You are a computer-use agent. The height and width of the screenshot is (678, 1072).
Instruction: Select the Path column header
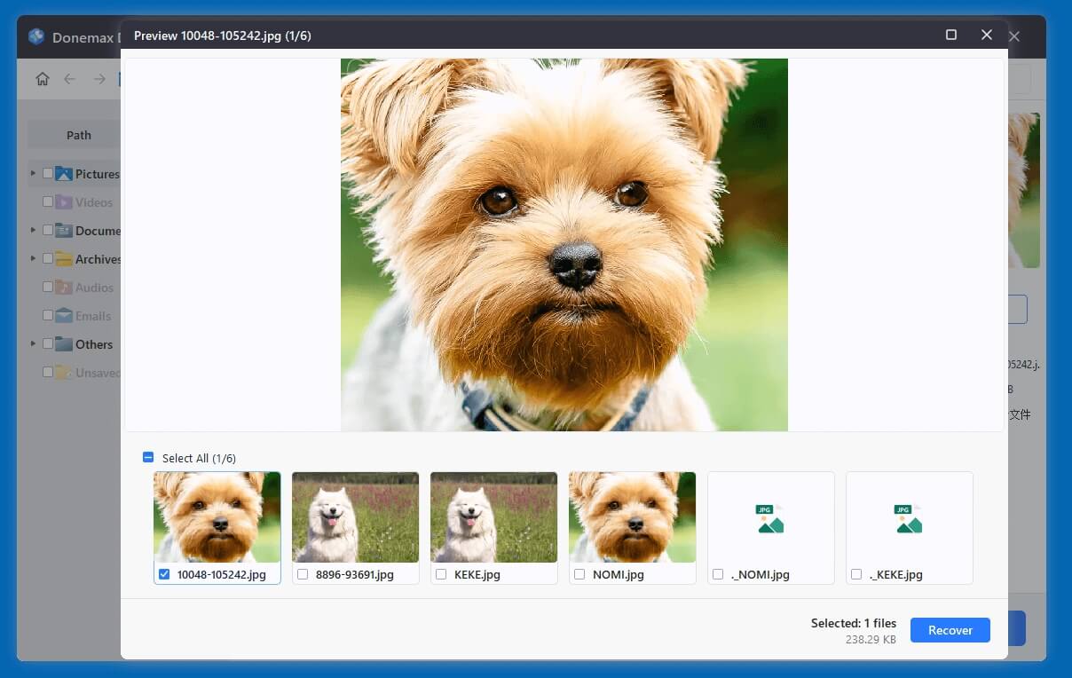click(78, 134)
